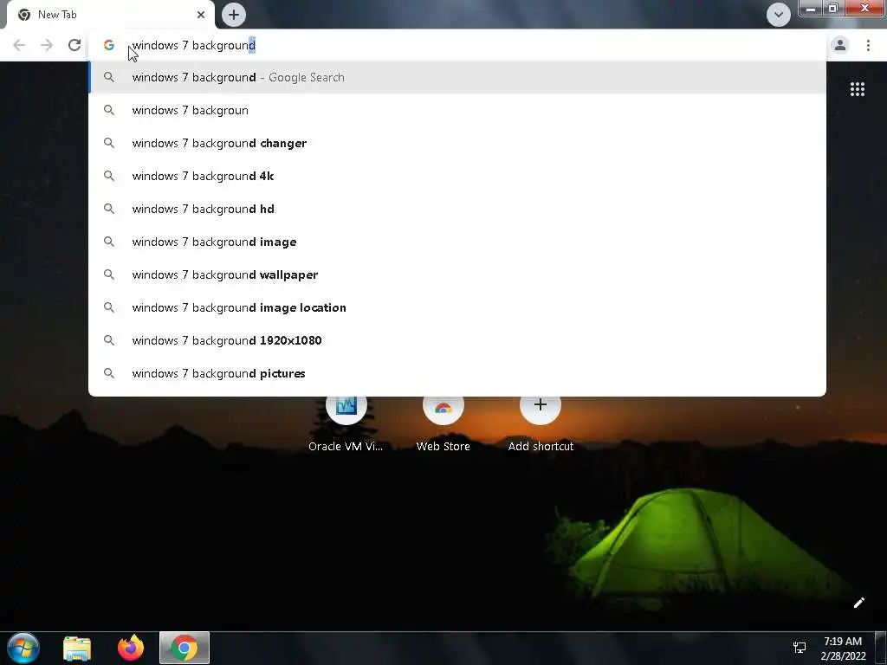Open a new tab with the plus button
887x665 pixels.
(234, 15)
